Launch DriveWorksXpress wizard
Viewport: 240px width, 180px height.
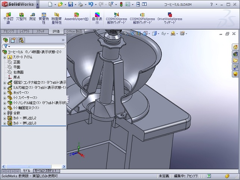170,18
